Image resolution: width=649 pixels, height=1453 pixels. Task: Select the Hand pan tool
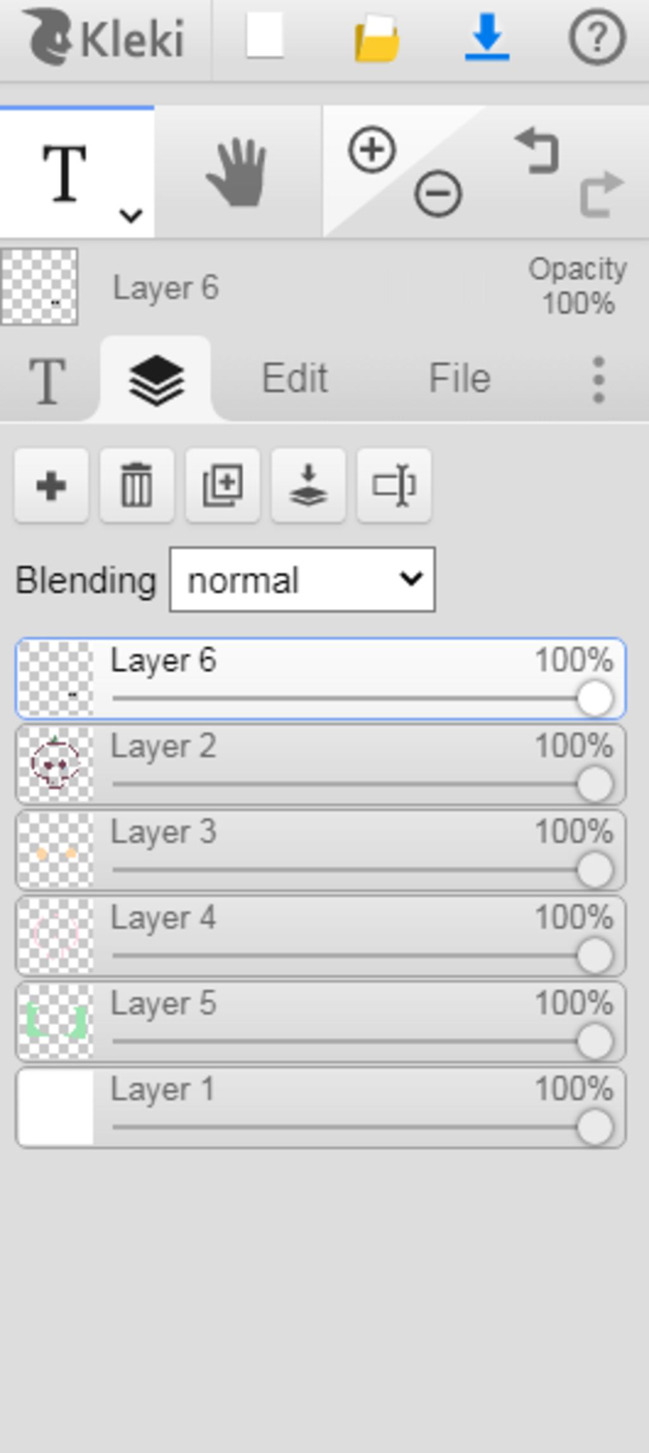[x=237, y=173]
